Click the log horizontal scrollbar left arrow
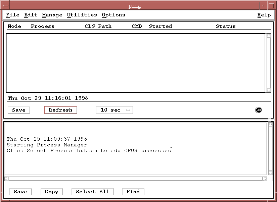 click(6, 179)
